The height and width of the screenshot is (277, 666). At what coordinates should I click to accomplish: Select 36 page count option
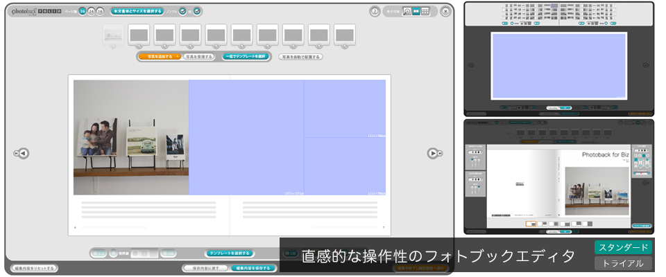(83, 11)
